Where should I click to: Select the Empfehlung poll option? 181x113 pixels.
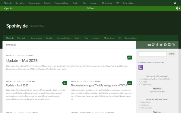(140, 84)
